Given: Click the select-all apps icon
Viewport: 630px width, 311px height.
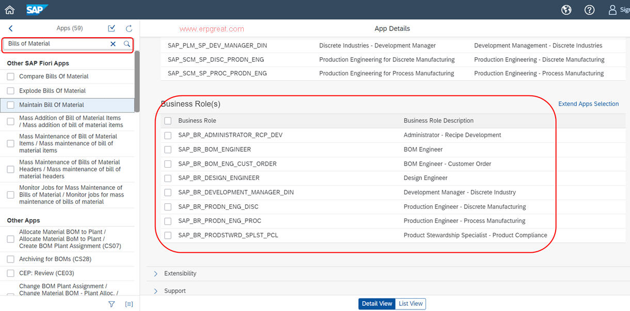Looking at the screenshot, I should (x=112, y=28).
